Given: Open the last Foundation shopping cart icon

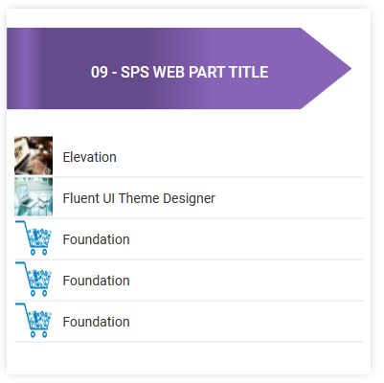Looking at the screenshot, I should pos(34,321).
